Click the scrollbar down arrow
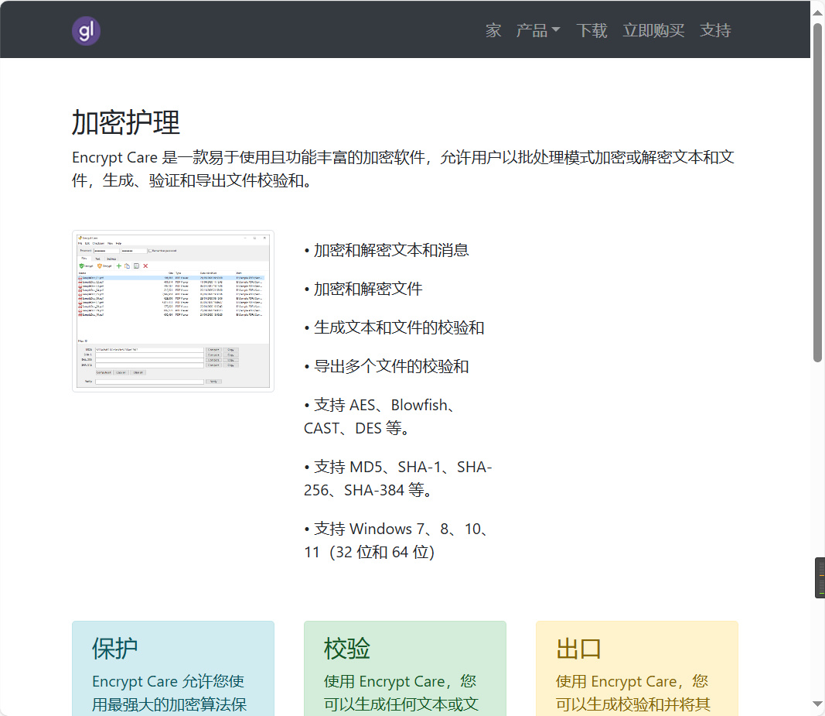The width and height of the screenshot is (825, 716). (x=817, y=704)
